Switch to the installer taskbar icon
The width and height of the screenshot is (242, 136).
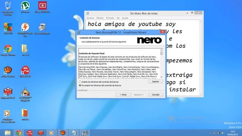pyautogui.click(x=85, y=133)
